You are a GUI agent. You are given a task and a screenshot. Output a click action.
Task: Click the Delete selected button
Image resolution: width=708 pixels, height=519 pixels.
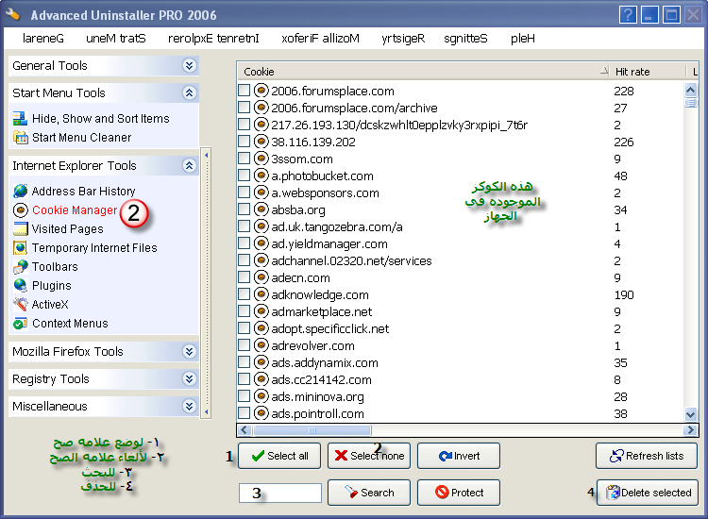point(648,493)
